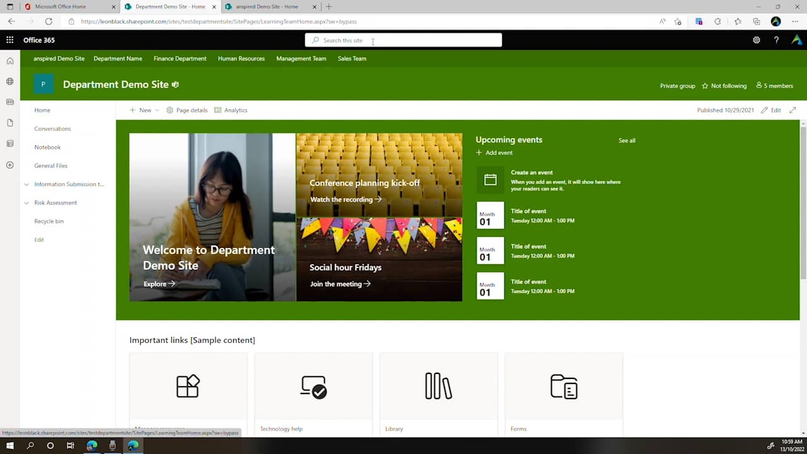Viewport: 807px width, 454px height.
Task: Open General Files in left navigation
Action: click(x=50, y=166)
